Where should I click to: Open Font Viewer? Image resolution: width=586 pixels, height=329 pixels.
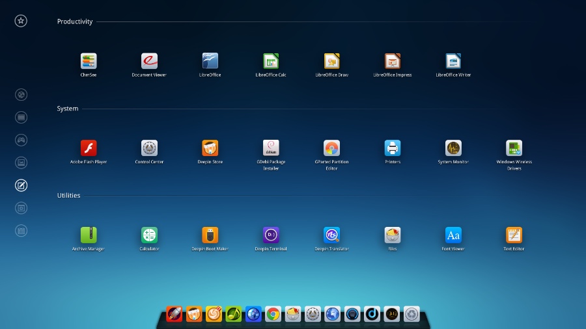click(453, 235)
